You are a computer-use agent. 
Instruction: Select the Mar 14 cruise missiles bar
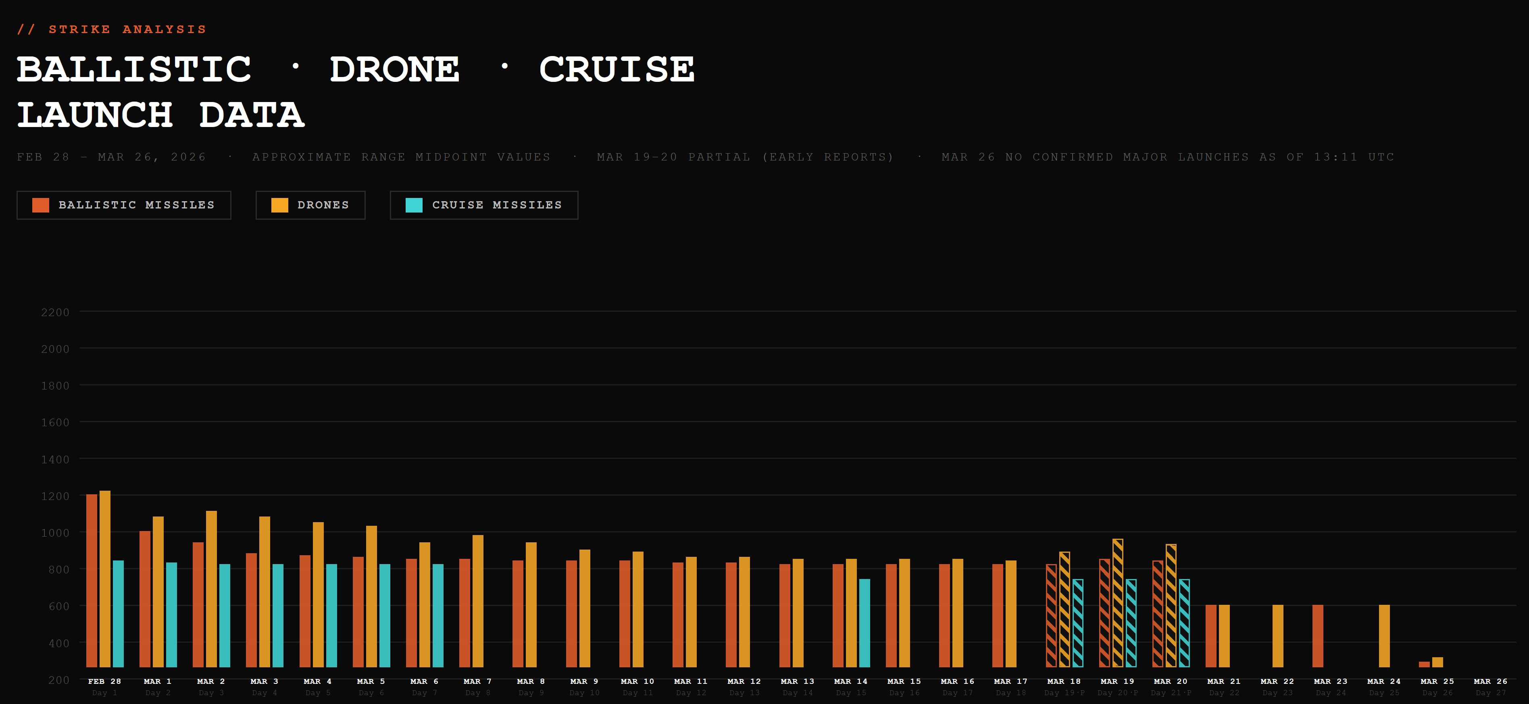[x=864, y=623]
